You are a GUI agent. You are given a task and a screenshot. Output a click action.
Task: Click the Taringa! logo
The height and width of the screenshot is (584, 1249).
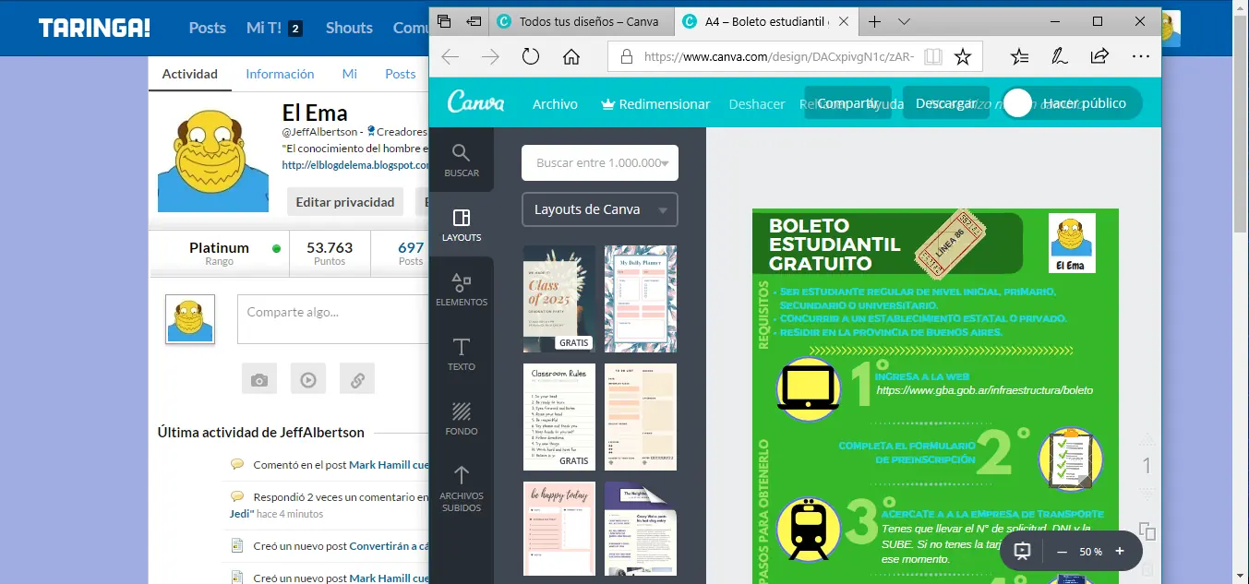click(94, 29)
